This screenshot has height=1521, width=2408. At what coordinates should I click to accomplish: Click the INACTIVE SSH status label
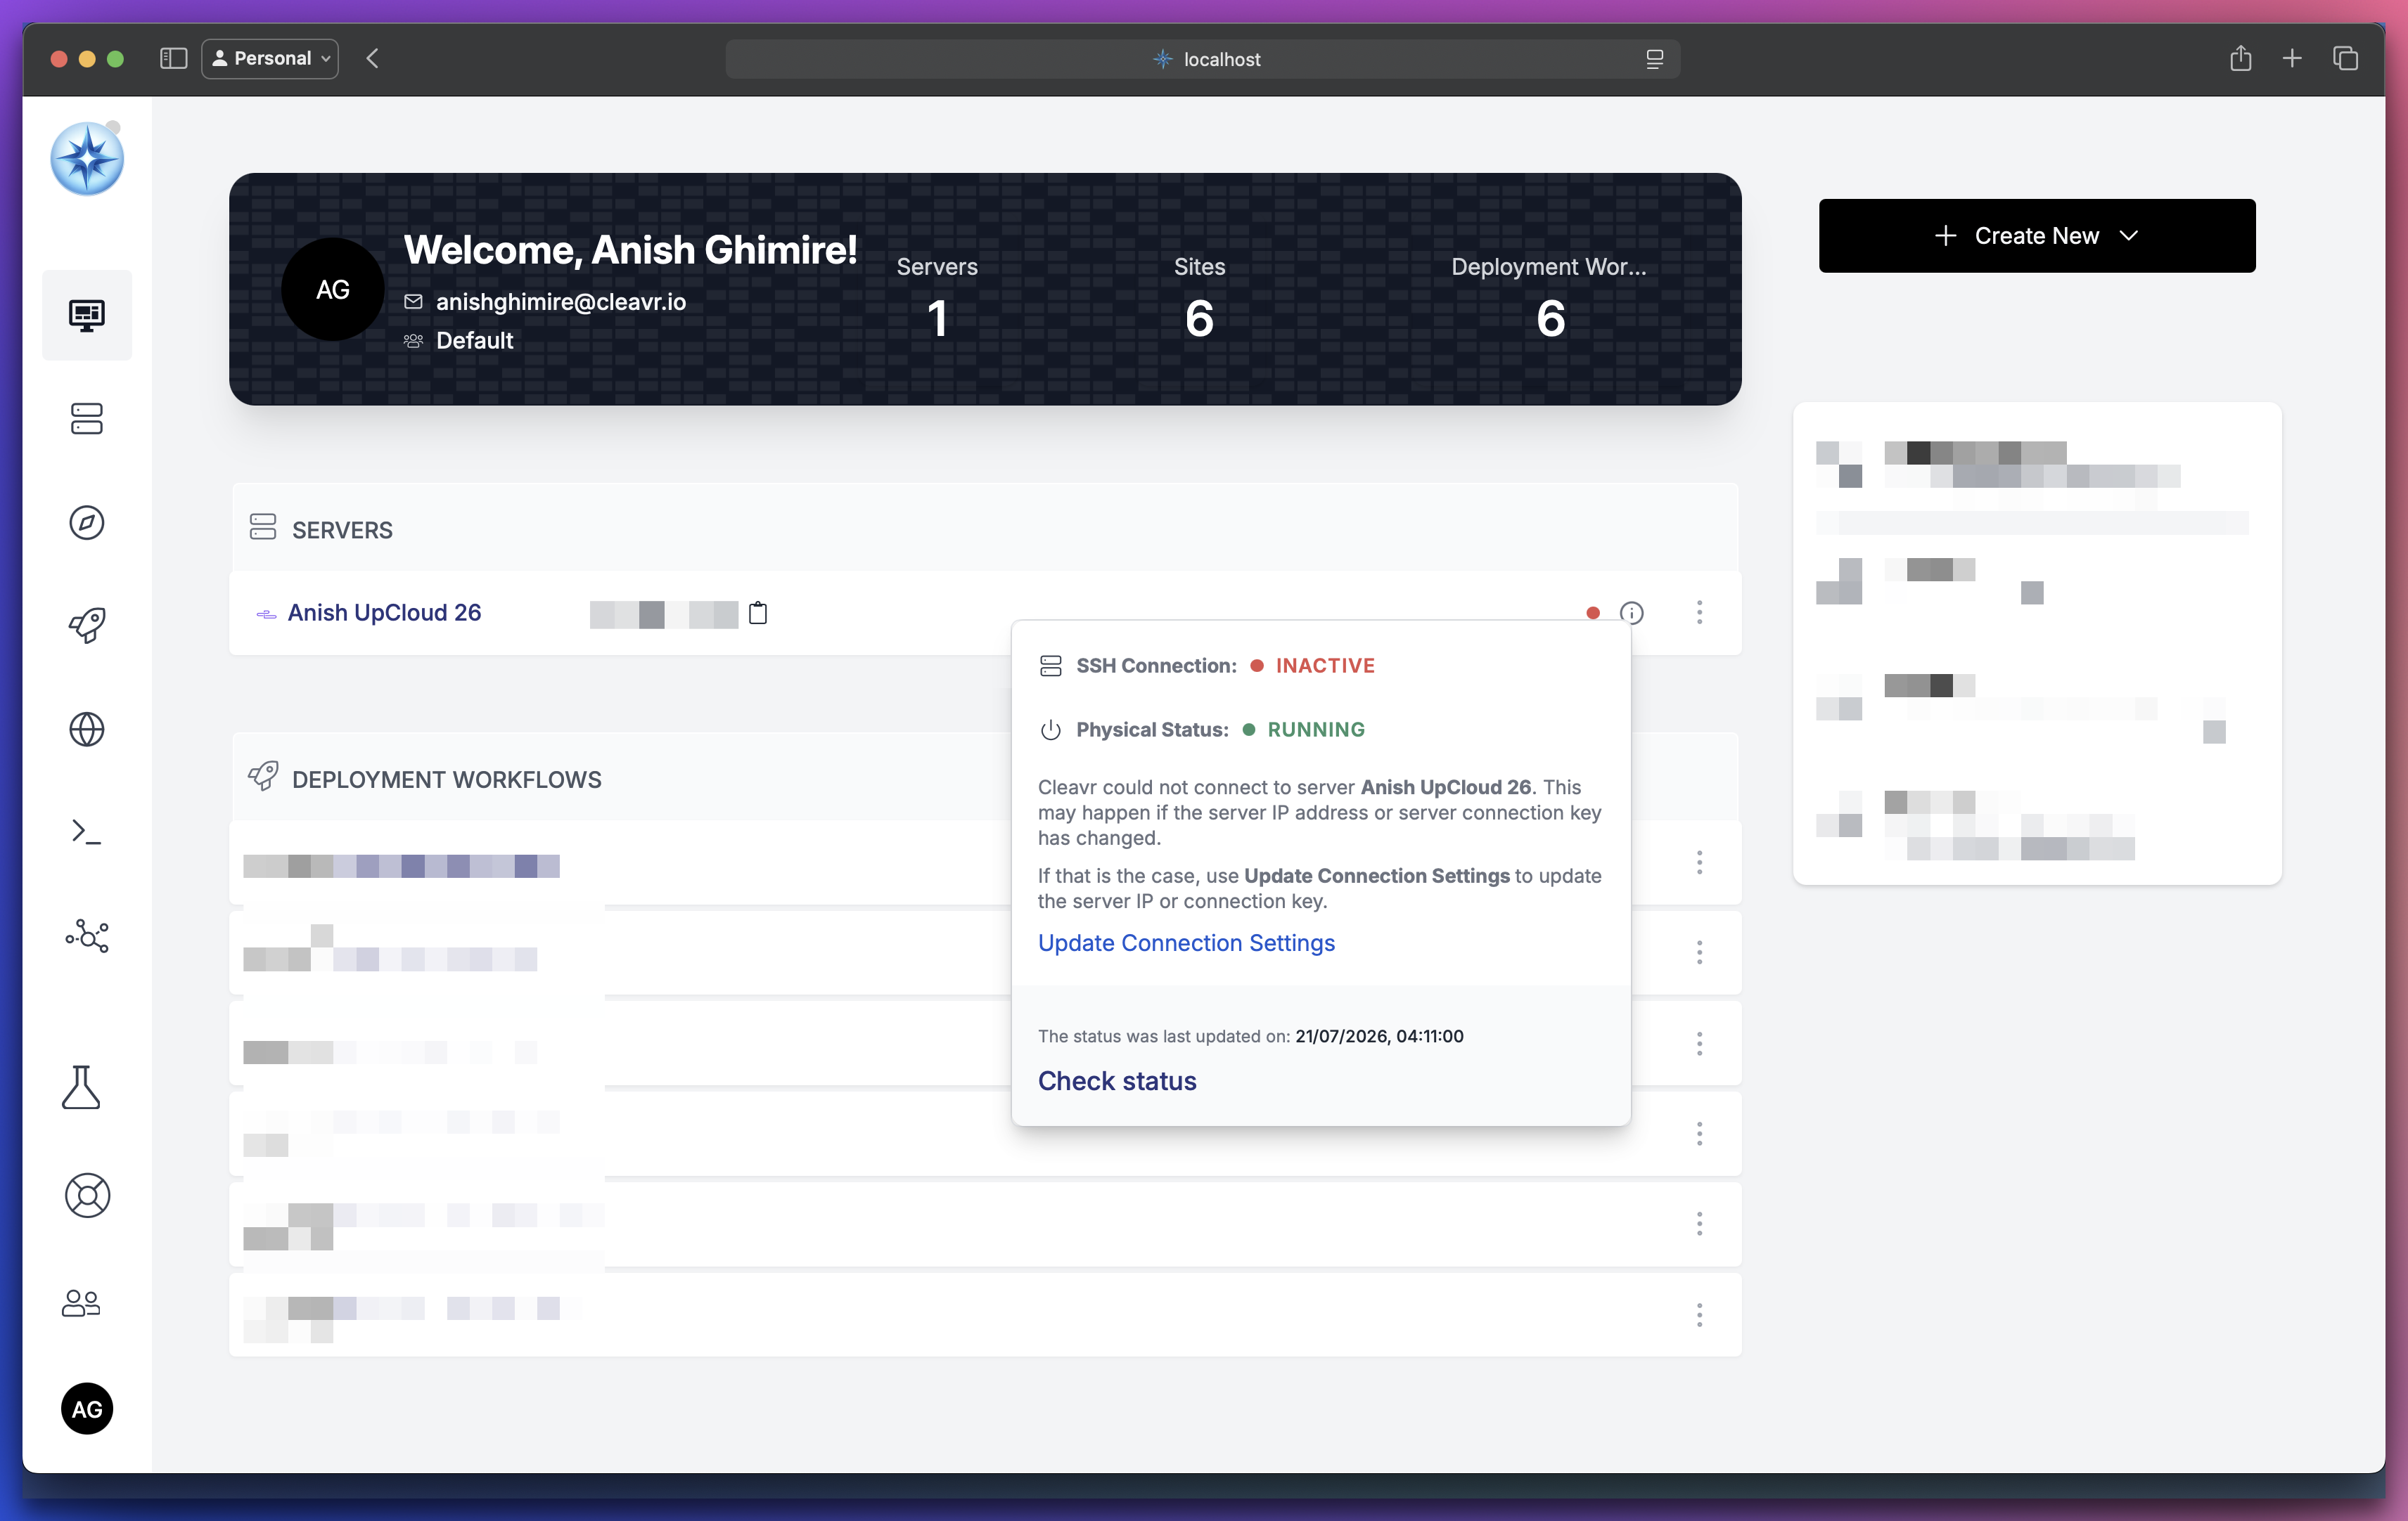1325,666
